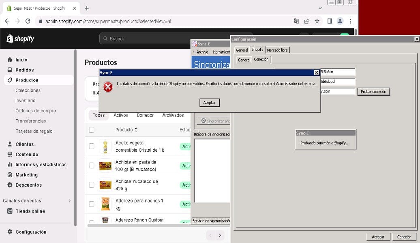Filter products by Borrador tab
Image resolution: width=420 pixels, height=243 pixels.
pyautogui.click(x=145, y=115)
